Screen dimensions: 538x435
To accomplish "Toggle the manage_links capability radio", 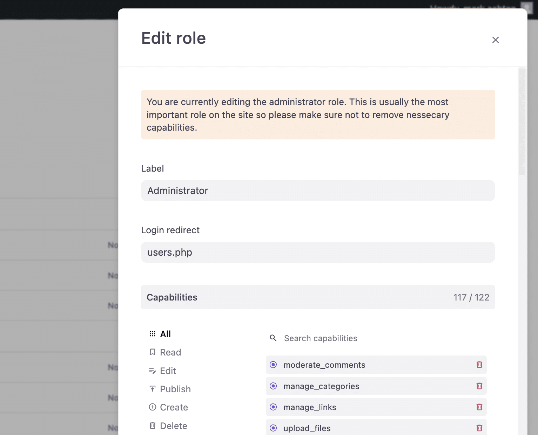I will pos(273,407).
